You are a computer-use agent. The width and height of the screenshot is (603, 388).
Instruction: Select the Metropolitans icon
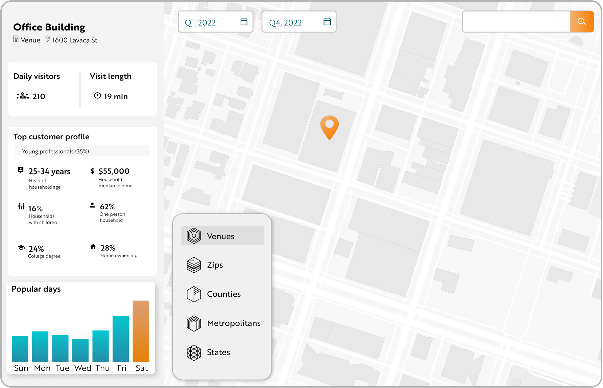[x=194, y=323]
